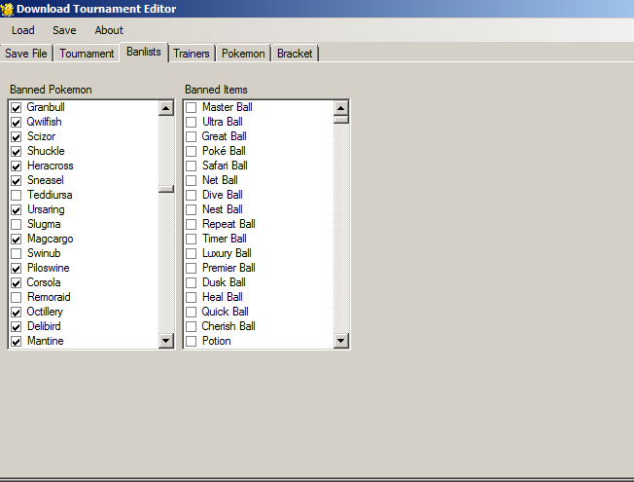
Task: Click down arrow of Banned Items scrollbar
Action: (341, 341)
